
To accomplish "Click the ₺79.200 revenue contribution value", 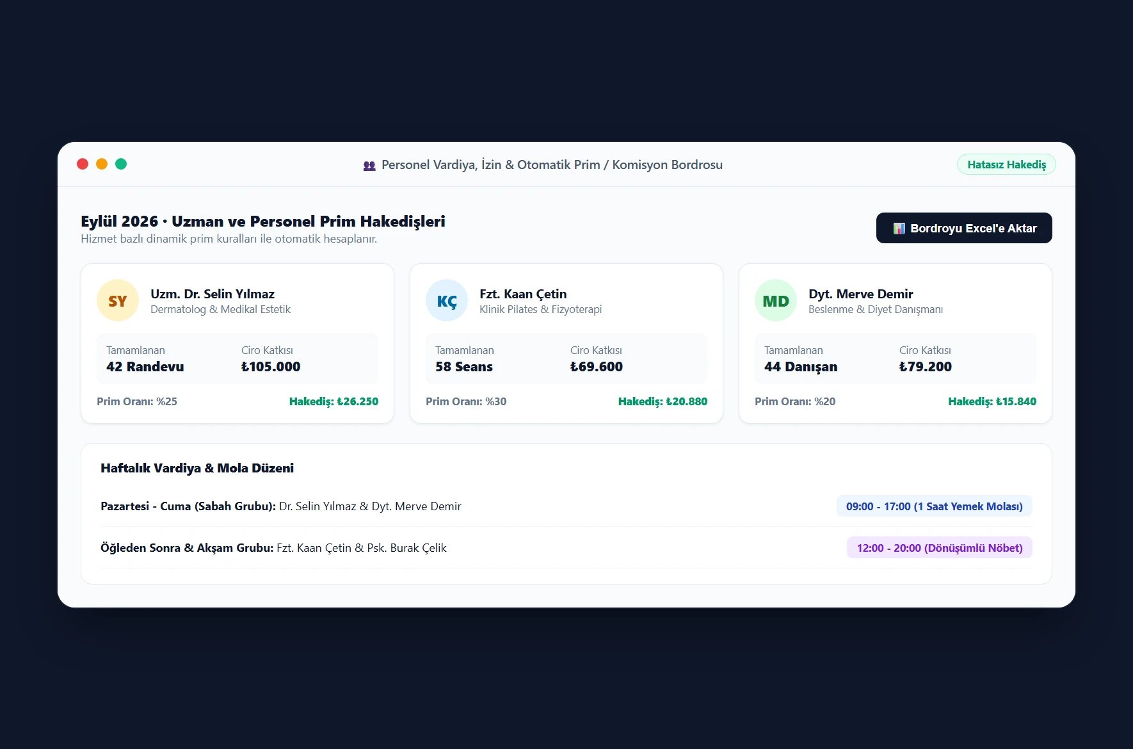I will pos(926,367).
